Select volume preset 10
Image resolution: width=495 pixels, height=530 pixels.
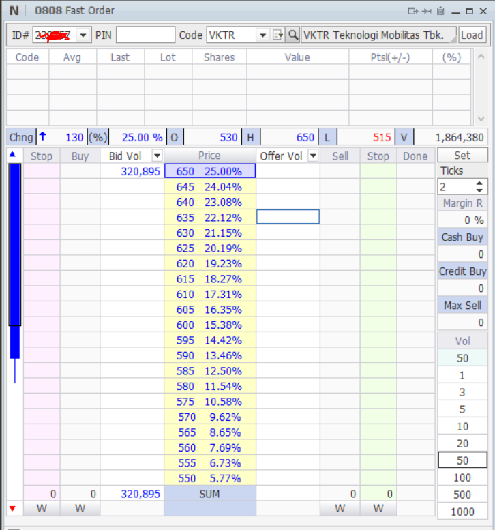(x=462, y=426)
